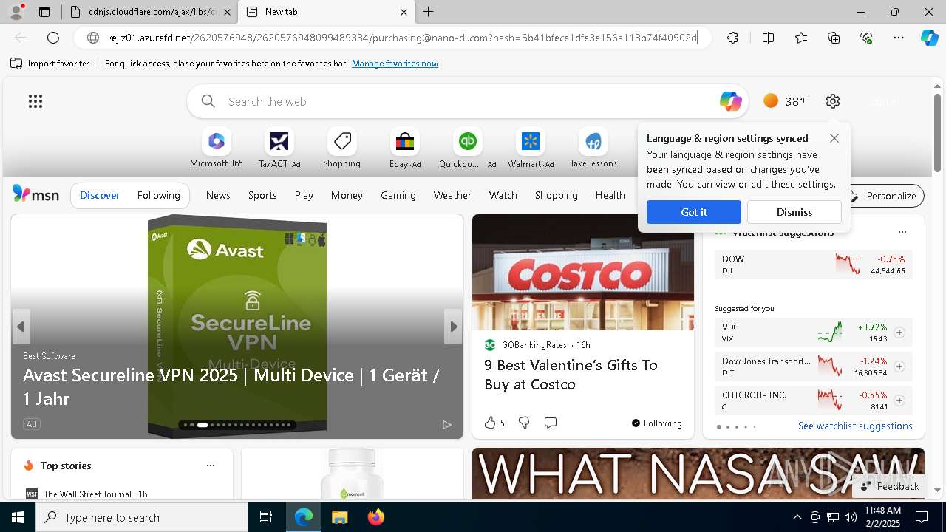Open Browser essentials heart icon

(x=866, y=38)
